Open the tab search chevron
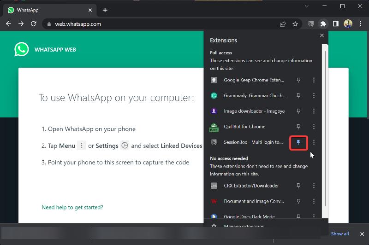369x245 pixels. [x=306, y=6]
